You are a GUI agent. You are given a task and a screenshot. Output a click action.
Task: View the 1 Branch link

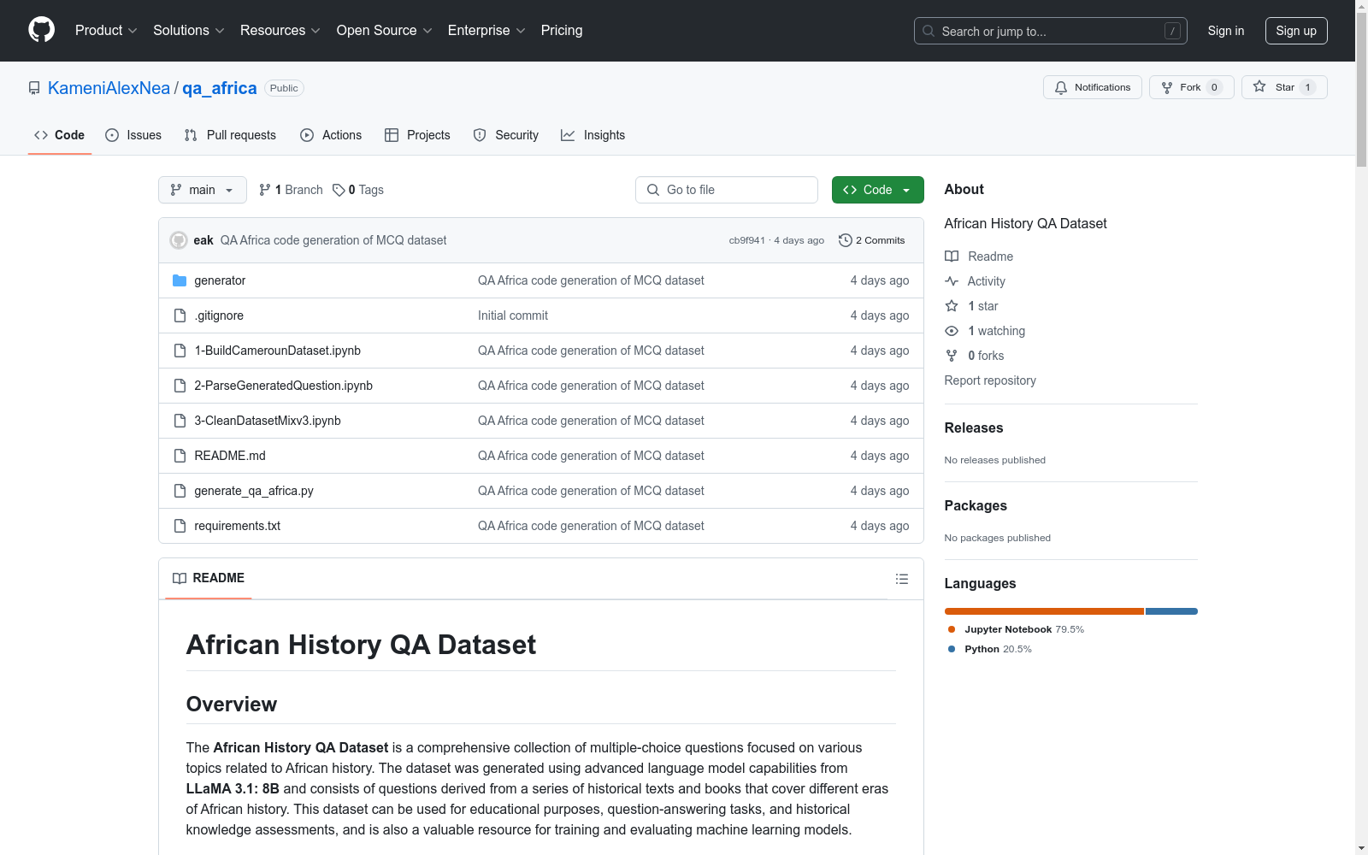pos(291,190)
